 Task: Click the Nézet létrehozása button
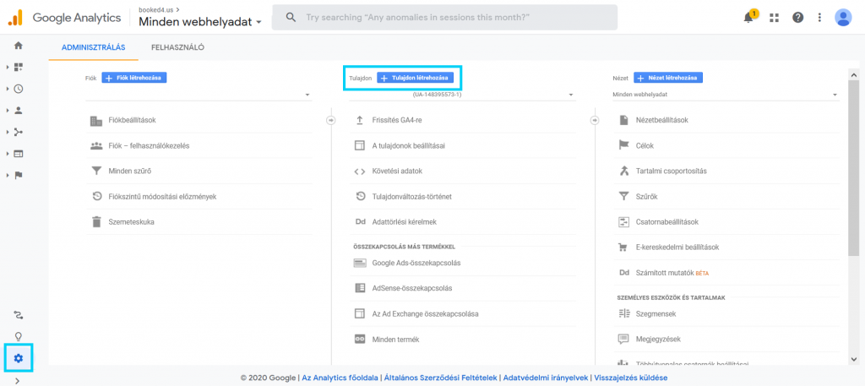pyautogui.click(x=668, y=78)
